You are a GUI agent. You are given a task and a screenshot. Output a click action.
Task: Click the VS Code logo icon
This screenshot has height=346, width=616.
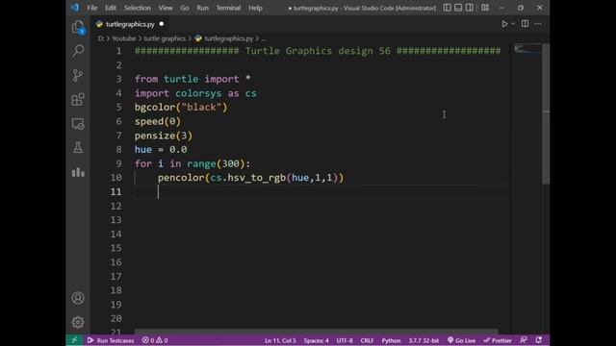(75, 8)
